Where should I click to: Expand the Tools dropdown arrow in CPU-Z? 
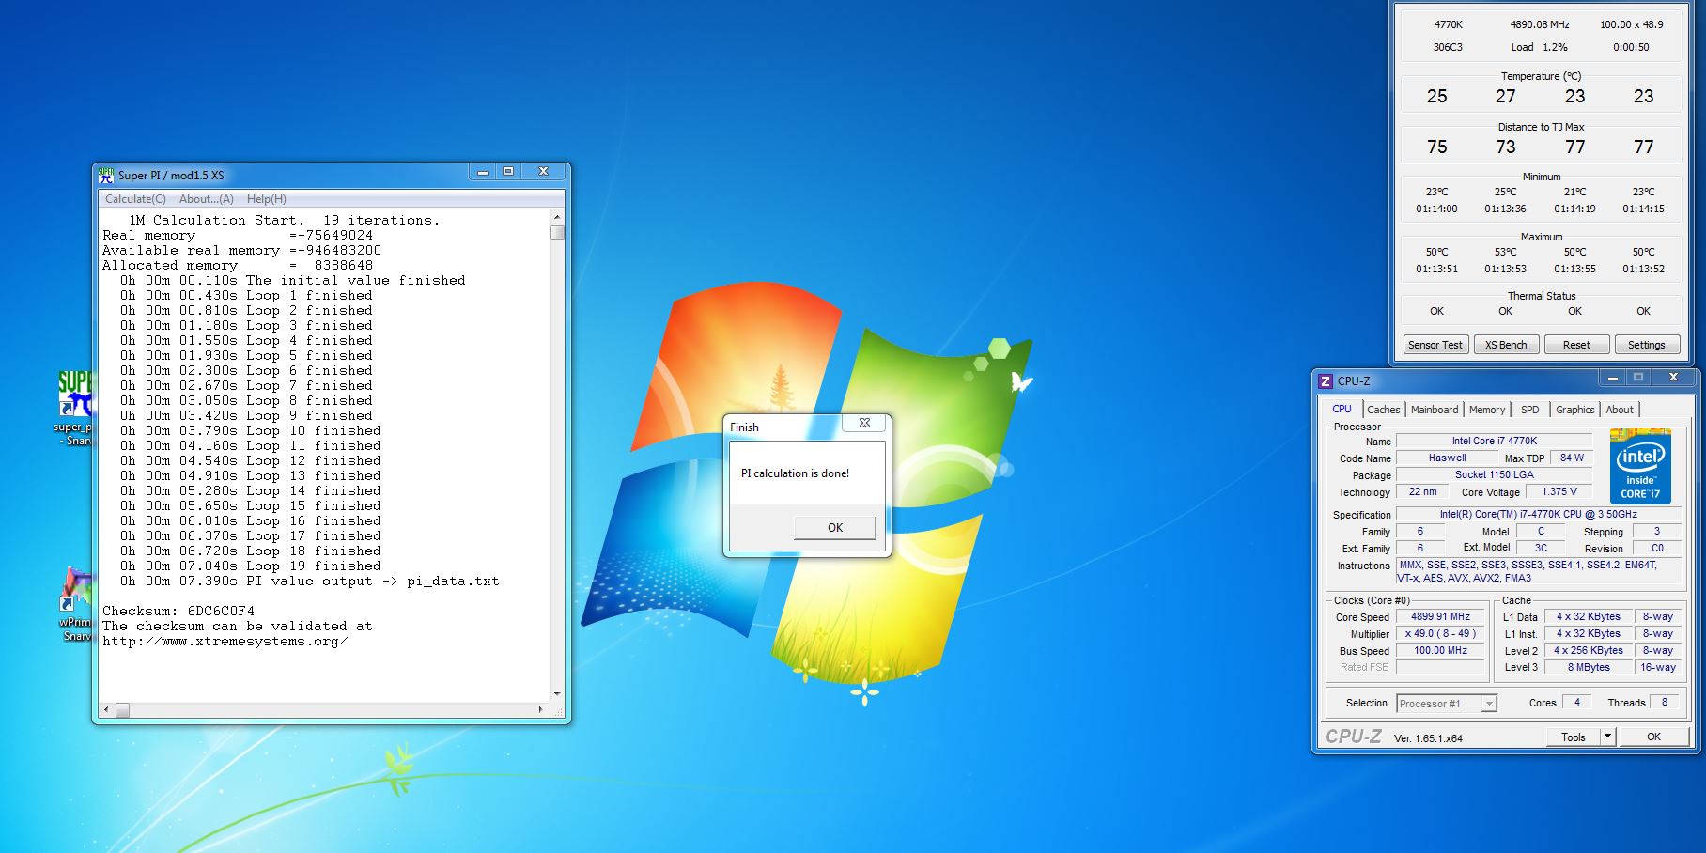1607,737
